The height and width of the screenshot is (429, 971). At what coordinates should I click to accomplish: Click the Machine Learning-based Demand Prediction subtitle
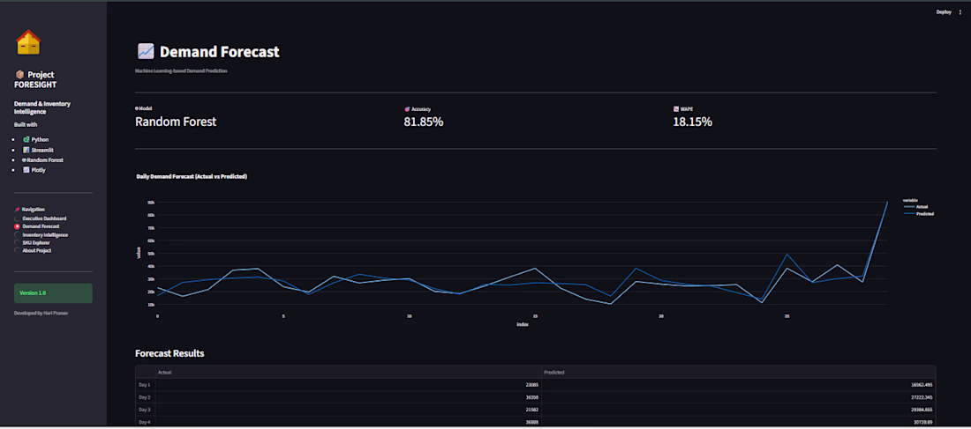[x=182, y=71]
